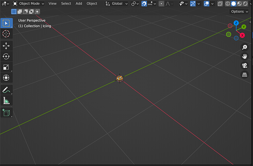
Task: Activate the 3D Cursor tool
Action: (x=7, y=34)
